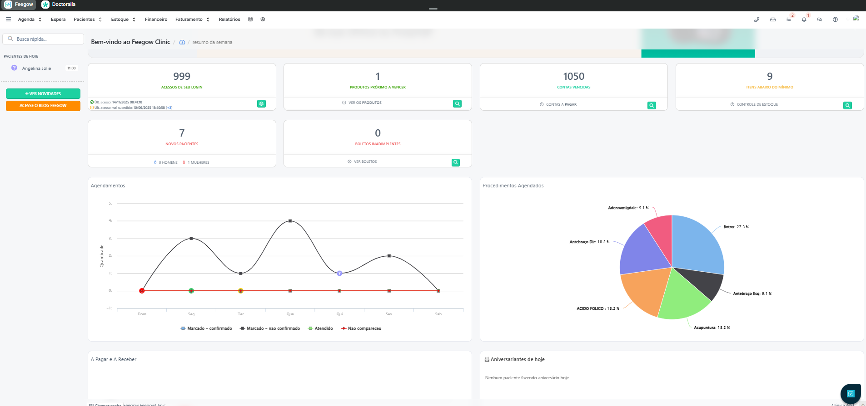The height and width of the screenshot is (406, 866).
Task: Switch to the Doctoralia tab
Action: (x=59, y=5)
